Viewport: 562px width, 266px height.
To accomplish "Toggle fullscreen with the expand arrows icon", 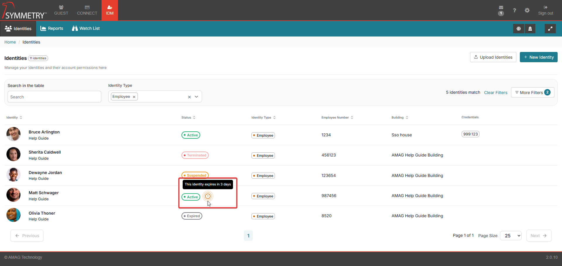I will 550,29.
